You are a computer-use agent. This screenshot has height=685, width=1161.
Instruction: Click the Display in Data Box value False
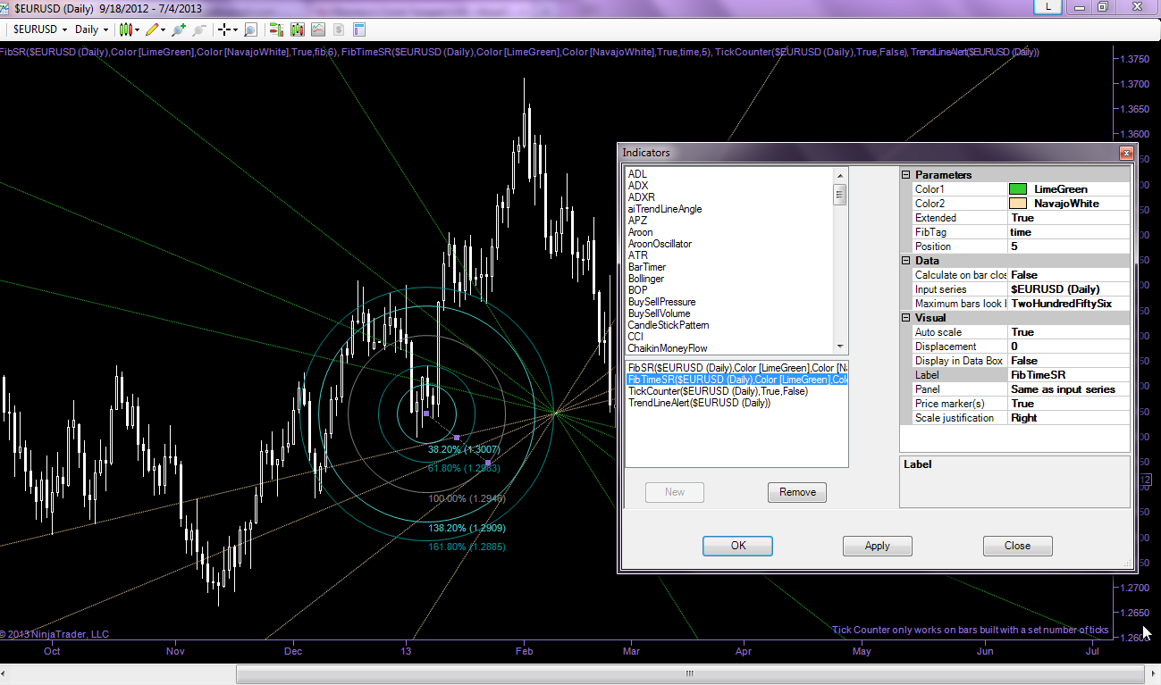(1068, 361)
